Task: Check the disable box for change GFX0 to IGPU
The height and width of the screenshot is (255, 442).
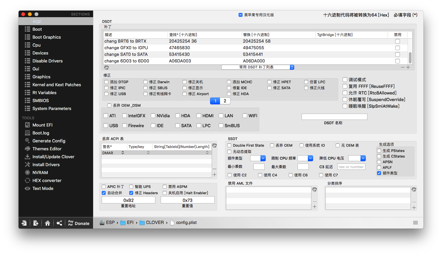Action: [398, 48]
